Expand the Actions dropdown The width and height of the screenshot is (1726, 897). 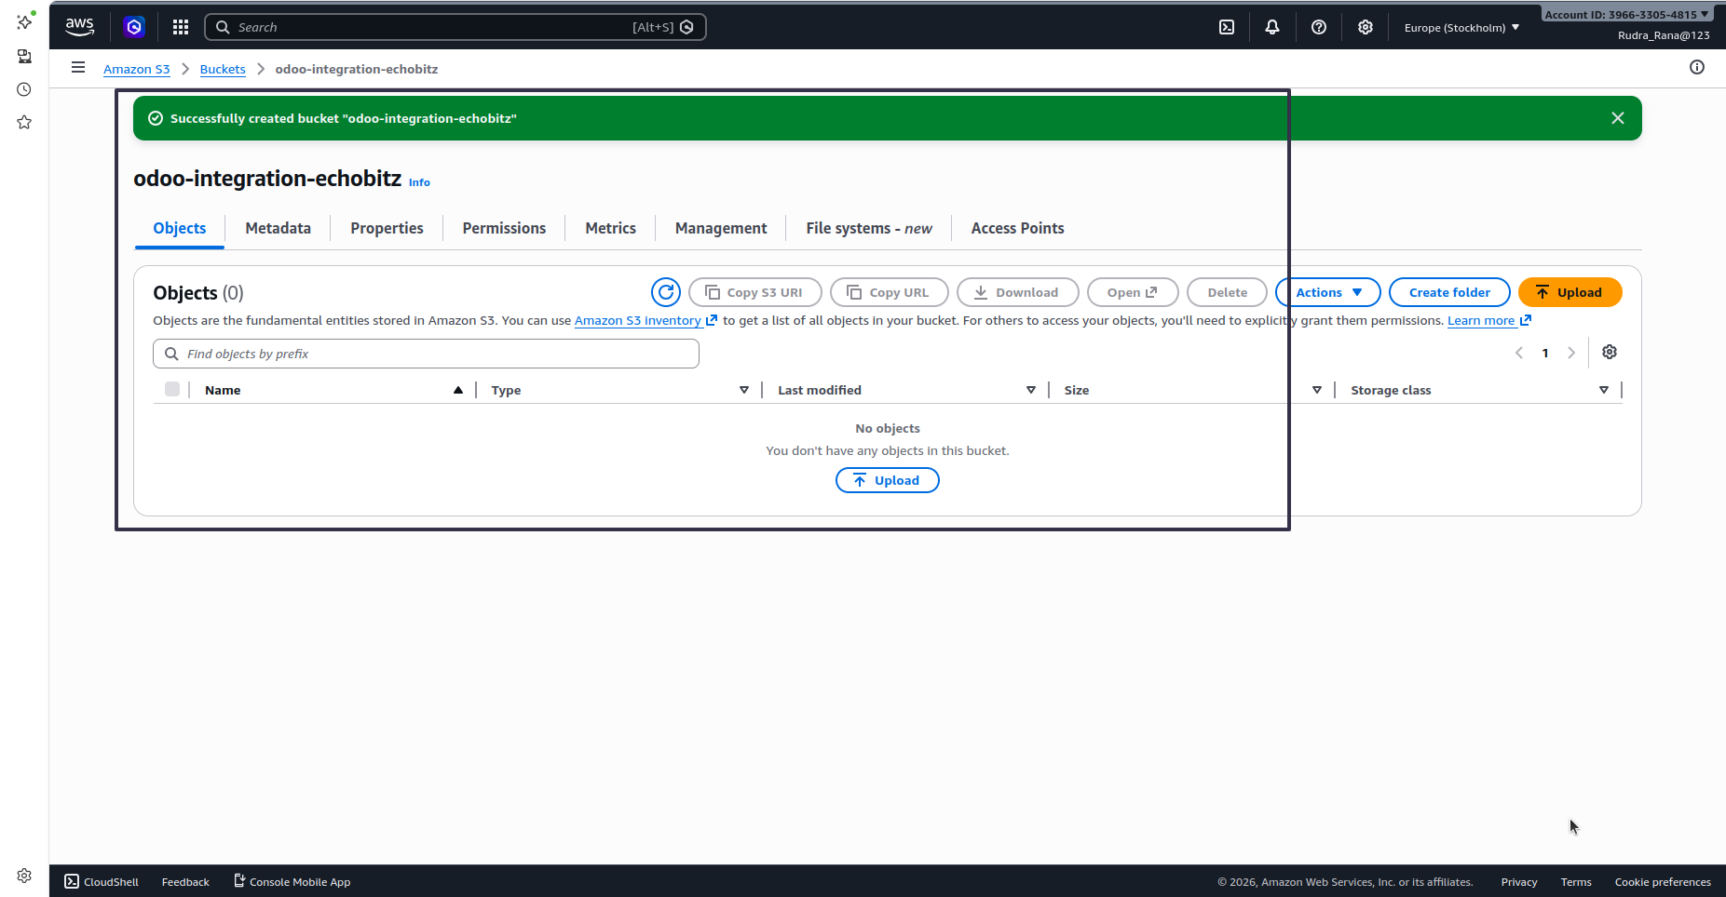[1328, 292]
